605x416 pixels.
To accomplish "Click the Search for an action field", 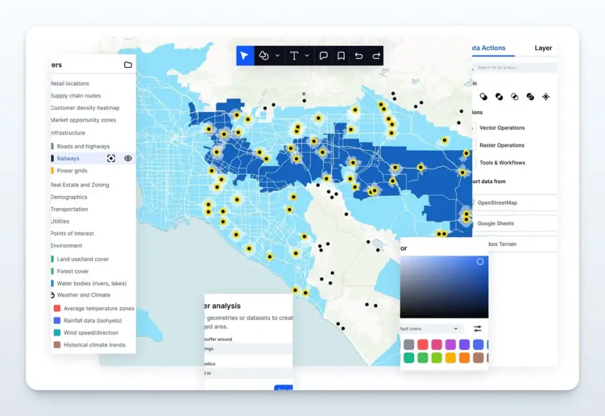I will [x=515, y=67].
